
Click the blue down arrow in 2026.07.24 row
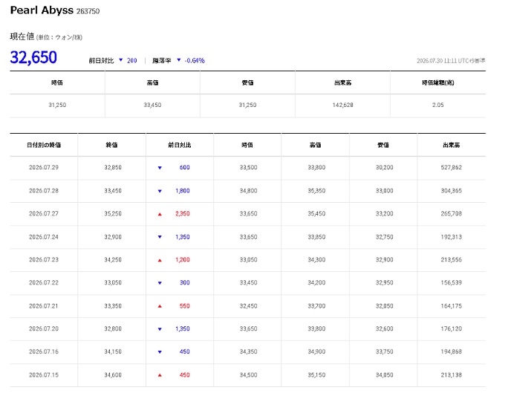160,237
